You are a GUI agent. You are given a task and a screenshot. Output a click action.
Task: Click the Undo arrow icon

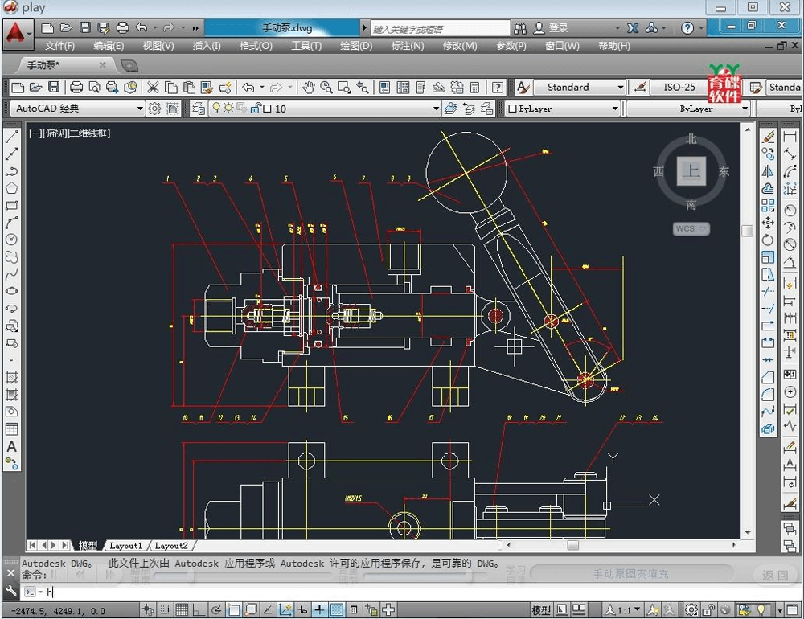(x=248, y=86)
